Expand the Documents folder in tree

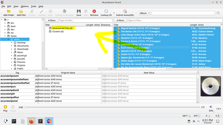click(12, 46)
